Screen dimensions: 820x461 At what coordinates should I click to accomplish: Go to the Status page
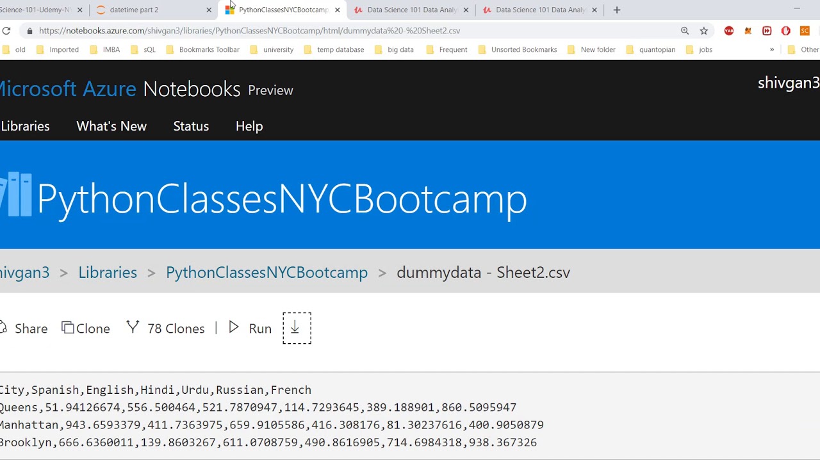pos(191,126)
